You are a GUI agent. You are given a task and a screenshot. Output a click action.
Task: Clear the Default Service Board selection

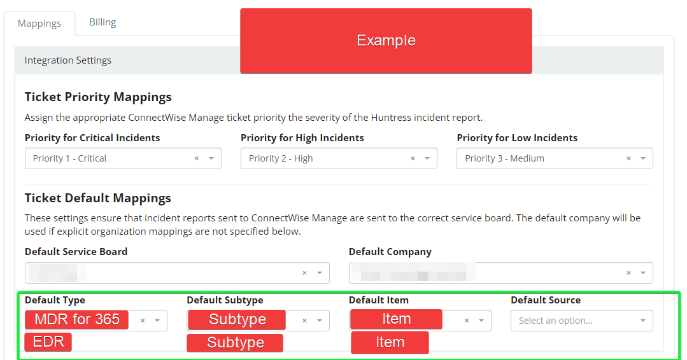304,272
